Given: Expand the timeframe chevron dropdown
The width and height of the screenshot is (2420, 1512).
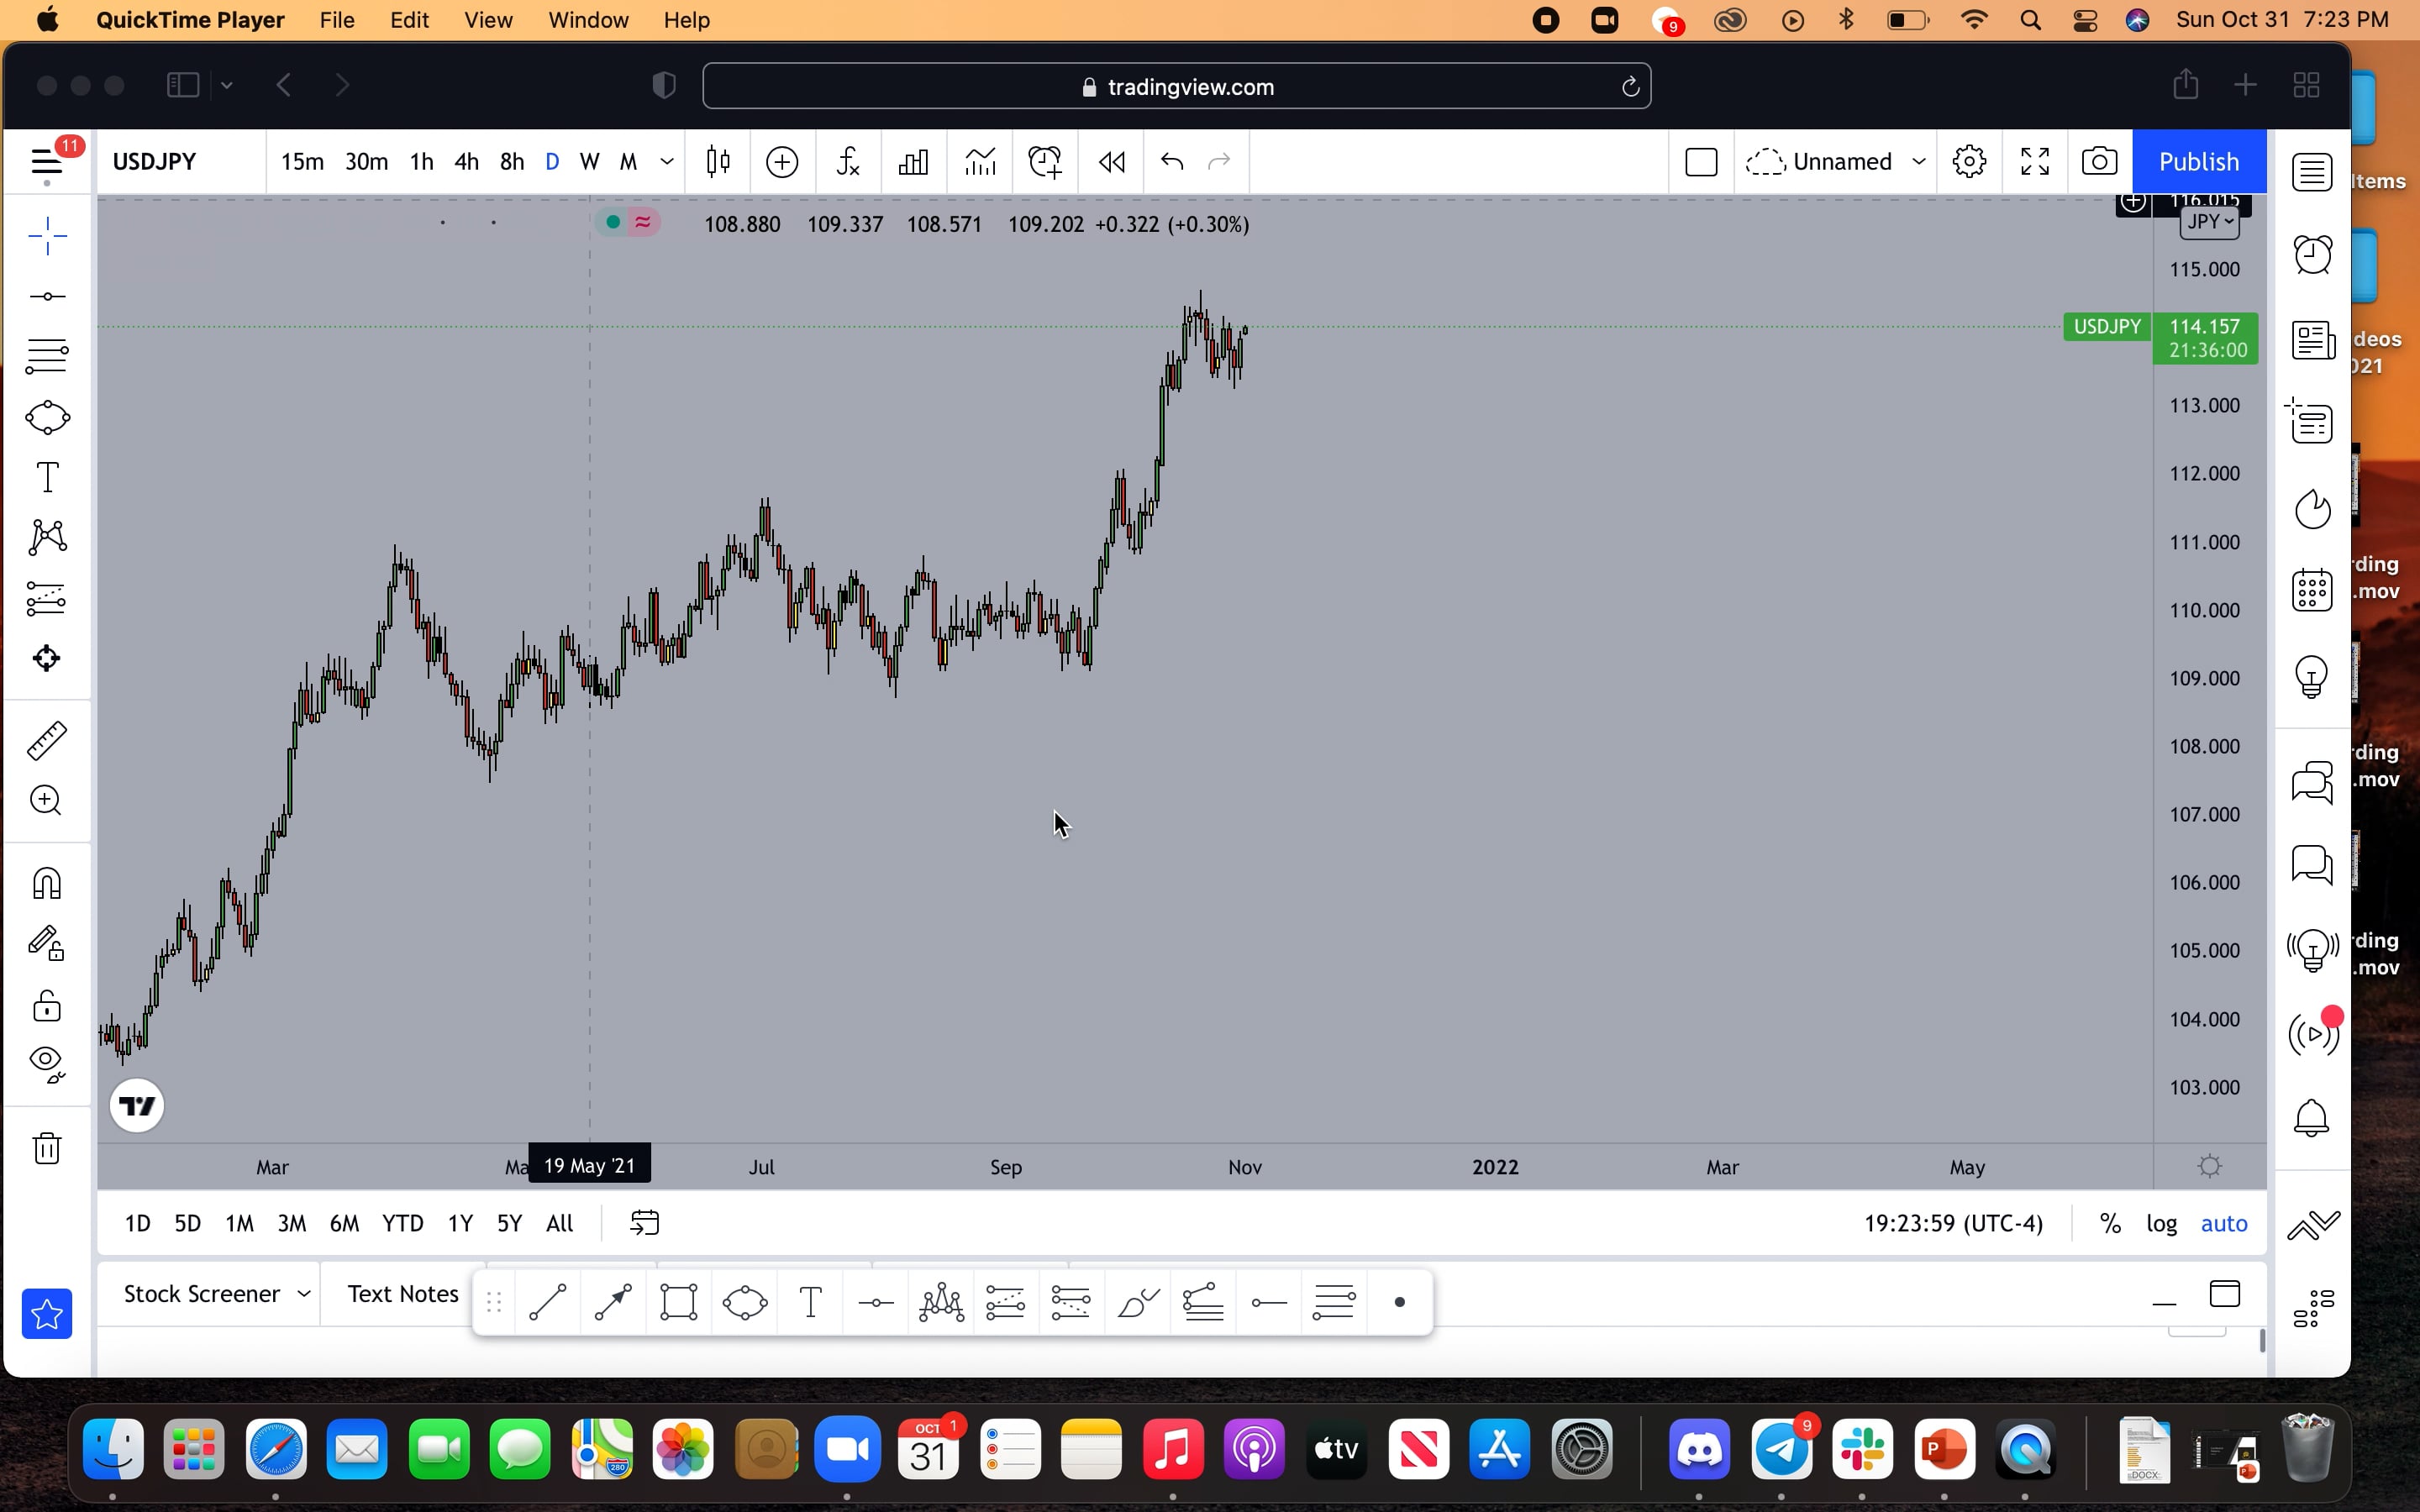Looking at the screenshot, I should click(666, 161).
